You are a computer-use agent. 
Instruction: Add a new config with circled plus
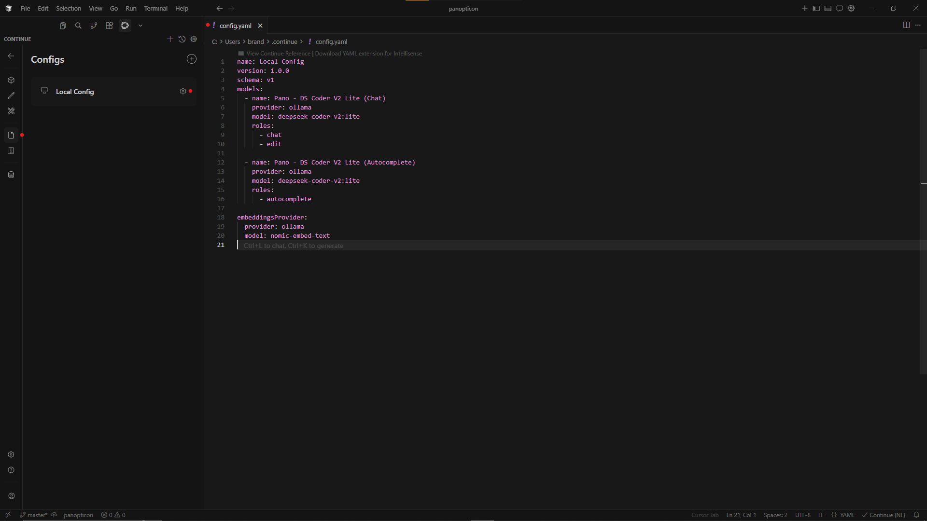tap(192, 59)
